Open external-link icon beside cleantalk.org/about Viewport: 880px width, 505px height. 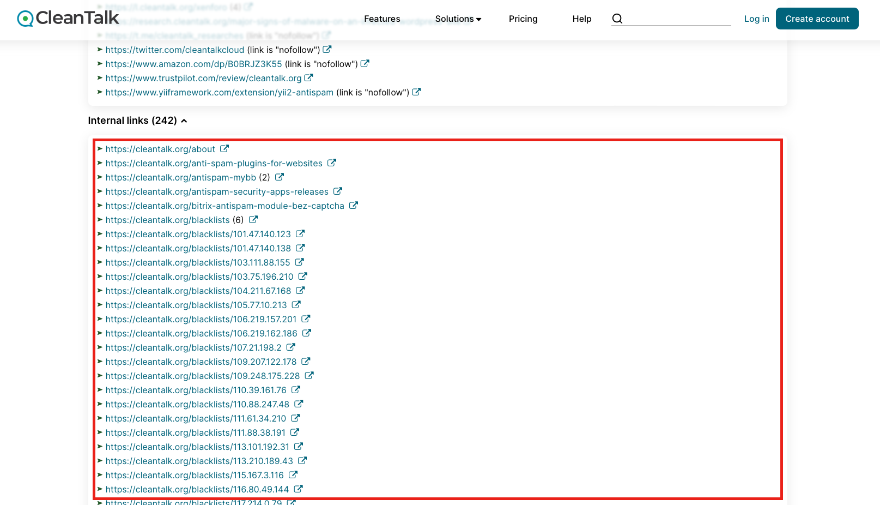[x=224, y=148]
